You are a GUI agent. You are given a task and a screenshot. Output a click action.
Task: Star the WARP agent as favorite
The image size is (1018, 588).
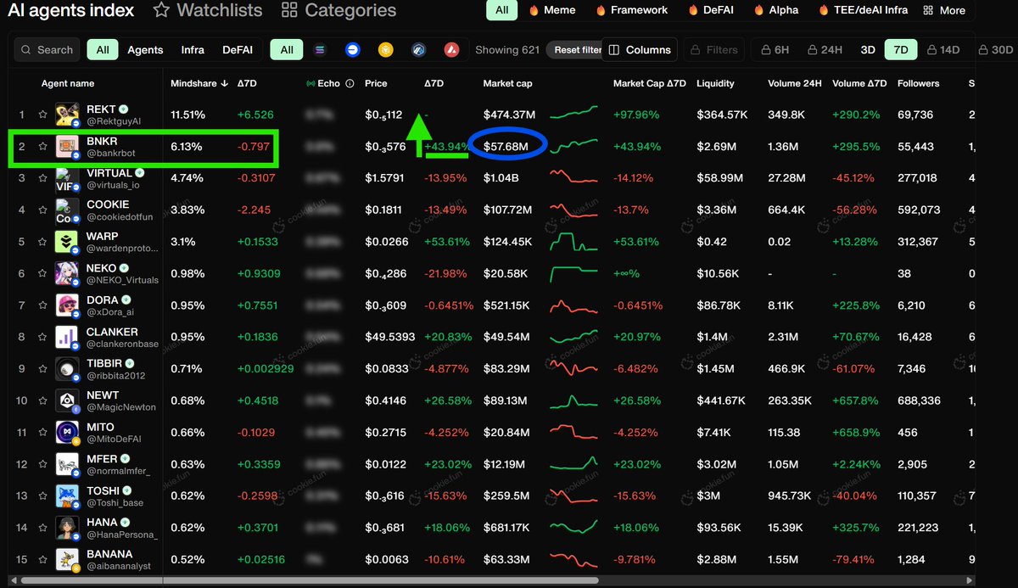click(x=42, y=242)
